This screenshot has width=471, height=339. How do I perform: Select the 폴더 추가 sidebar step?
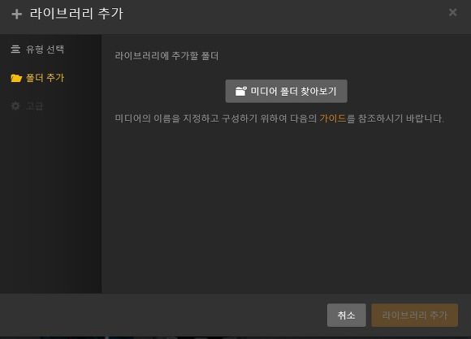point(37,78)
